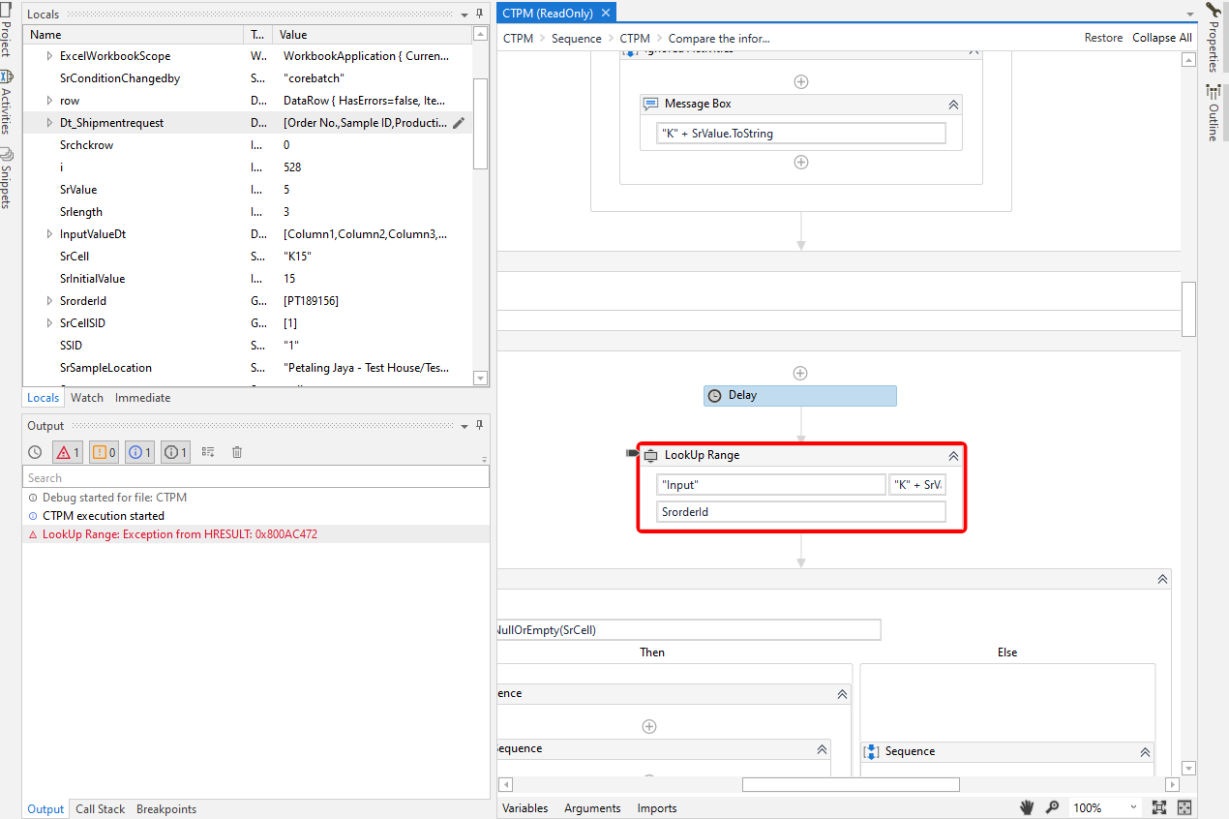Click the Fit to Screen icon
Image resolution: width=1229 pixels, height=819 pixels.
coord(1159,806)
